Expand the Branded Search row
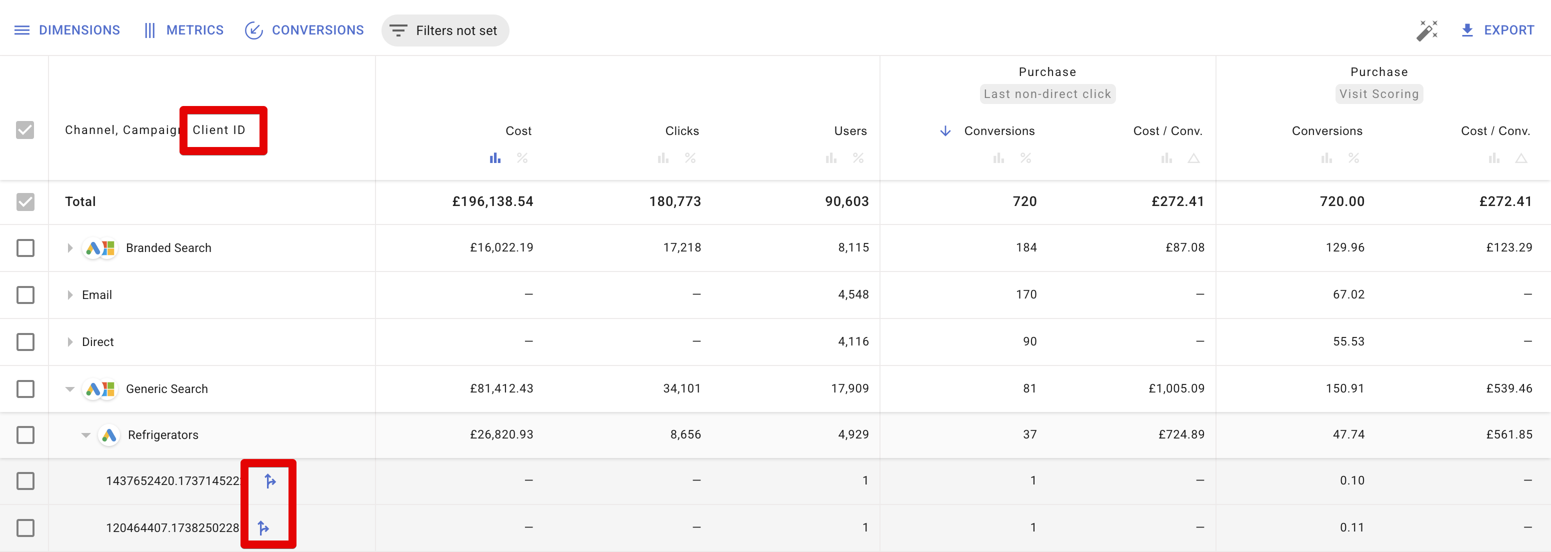The height and width of the screenshot is (552, 1551). (68, 247)
